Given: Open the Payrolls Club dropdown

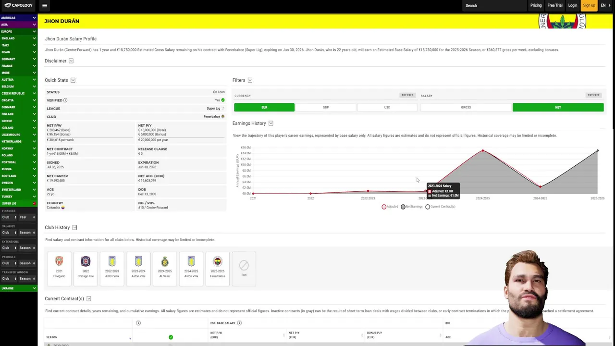Looking at the screenshot, I should click(9, 263).
